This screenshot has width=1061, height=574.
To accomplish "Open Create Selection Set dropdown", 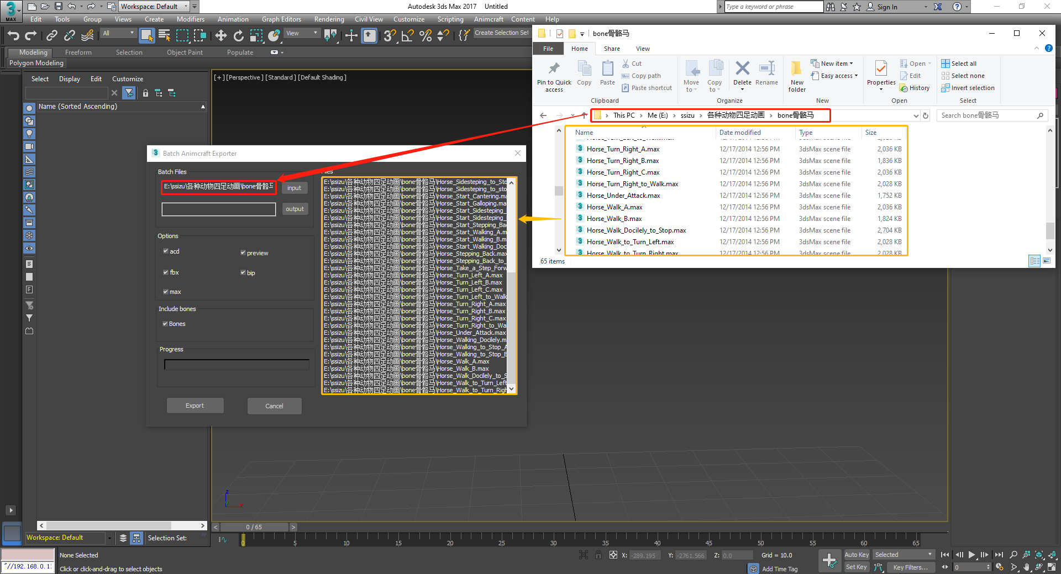I will [x=502, y=33].
